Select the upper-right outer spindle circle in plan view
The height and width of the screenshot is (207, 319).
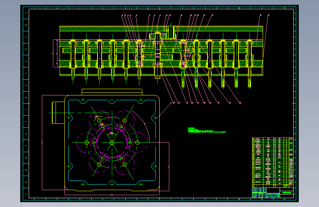click(124, 120)
